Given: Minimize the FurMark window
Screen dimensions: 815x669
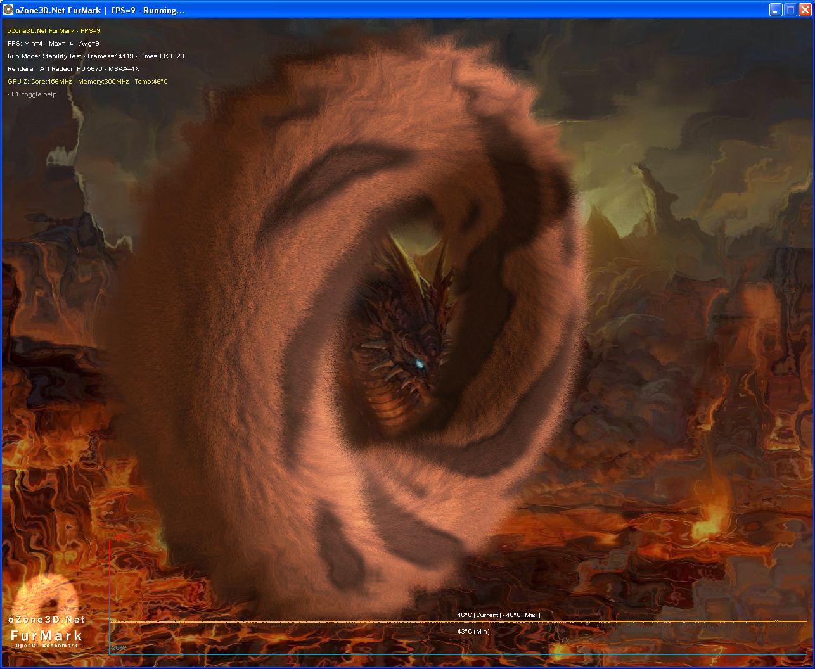Looking at the screenshot, I should coord(776,10).
